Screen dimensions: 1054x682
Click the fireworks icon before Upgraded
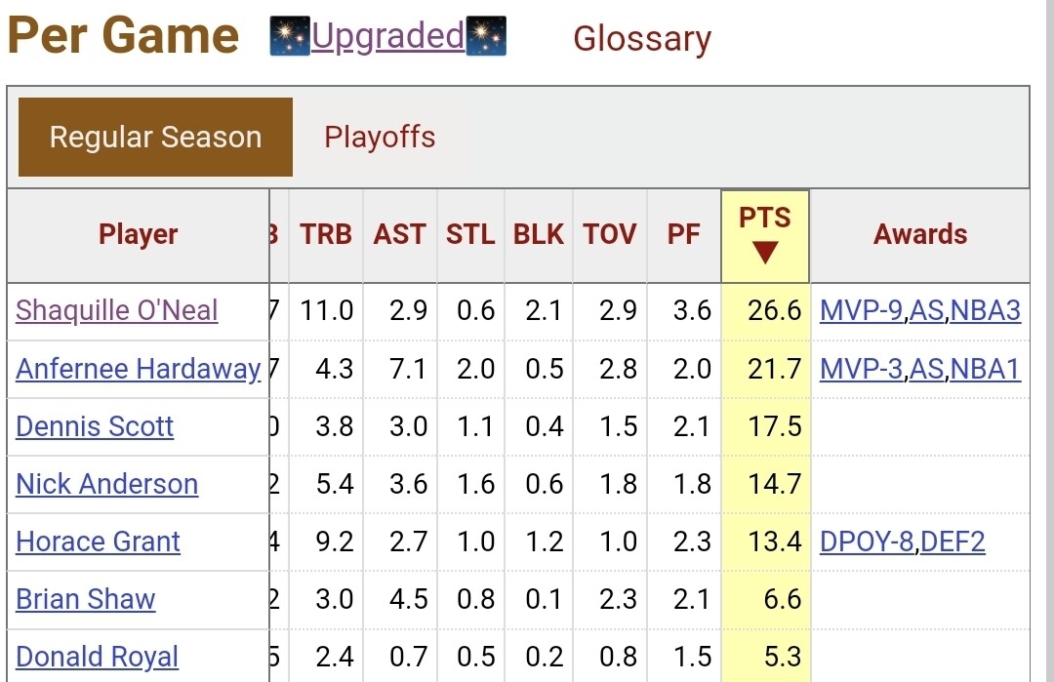click(290, 37)
